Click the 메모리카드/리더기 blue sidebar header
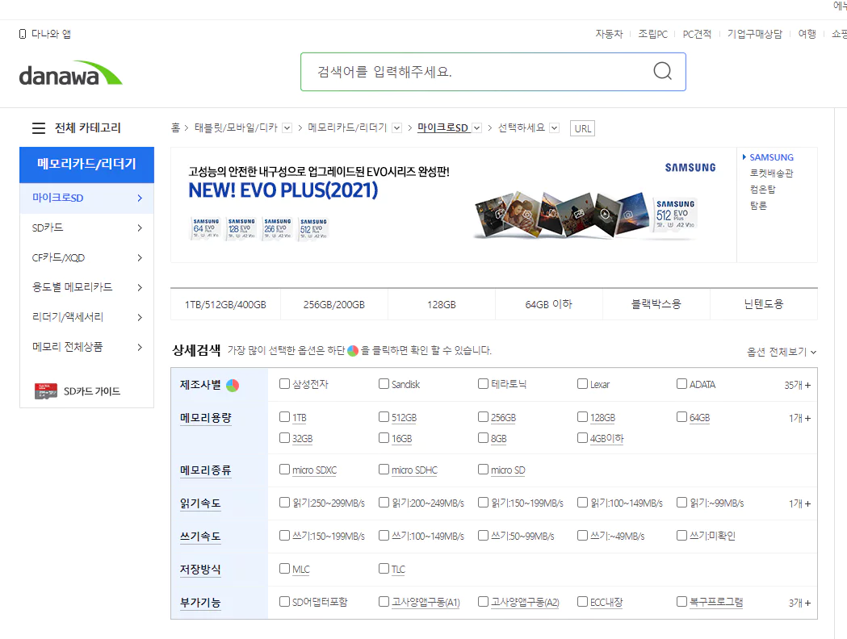 pyautogui.click(x=87, y=165)
